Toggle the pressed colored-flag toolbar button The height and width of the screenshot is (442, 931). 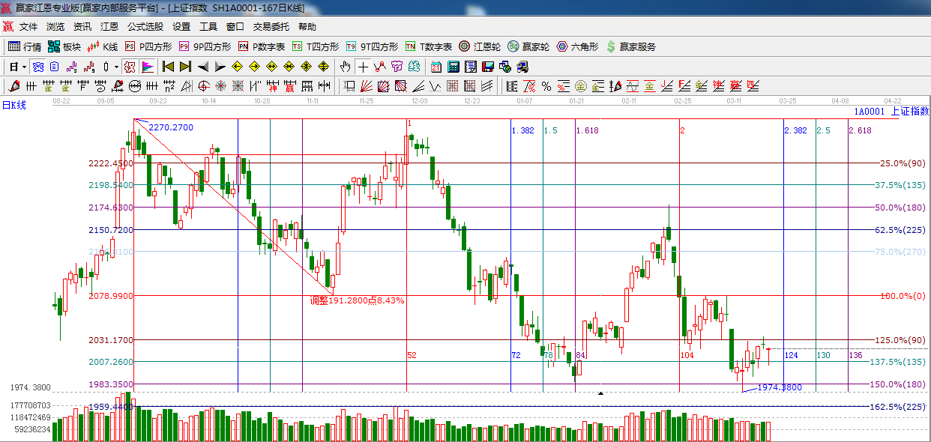pyautogui.click(x=148, y=67)
